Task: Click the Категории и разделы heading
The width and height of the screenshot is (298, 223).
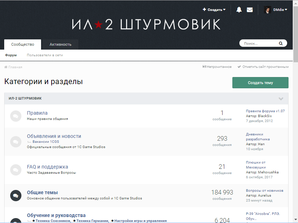Action: point(43,82)
